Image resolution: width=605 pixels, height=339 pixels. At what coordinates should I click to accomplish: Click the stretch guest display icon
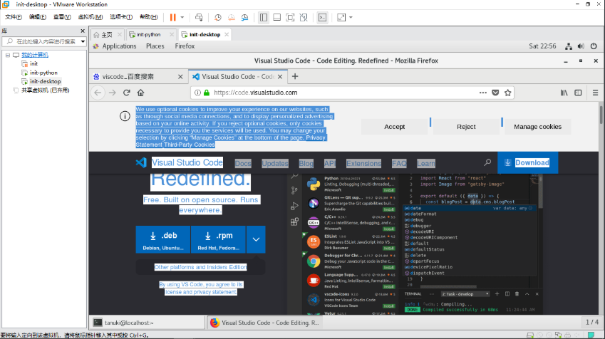pos(341,17)
